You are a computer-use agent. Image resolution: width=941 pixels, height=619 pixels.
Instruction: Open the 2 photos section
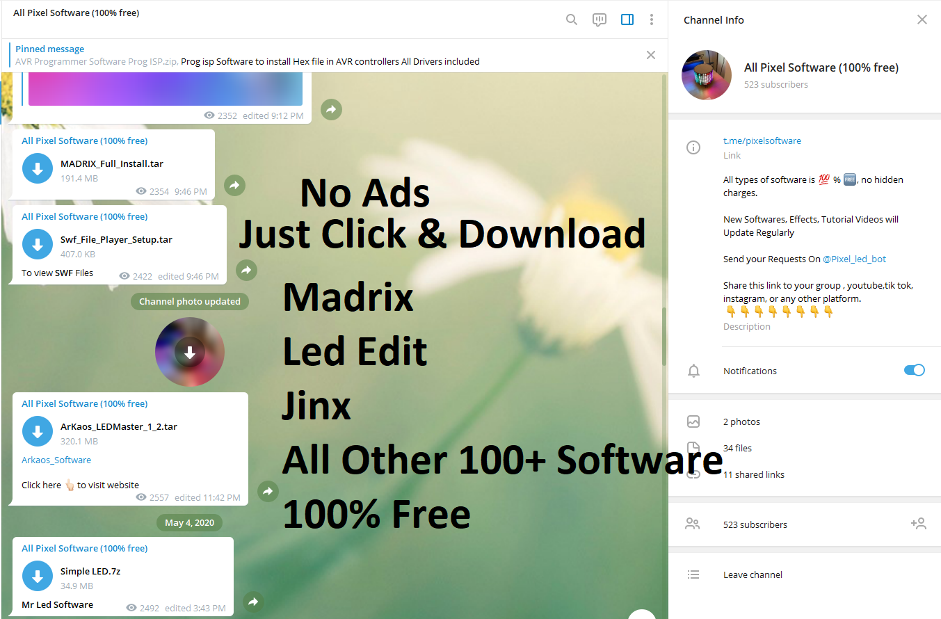point(741,421)
